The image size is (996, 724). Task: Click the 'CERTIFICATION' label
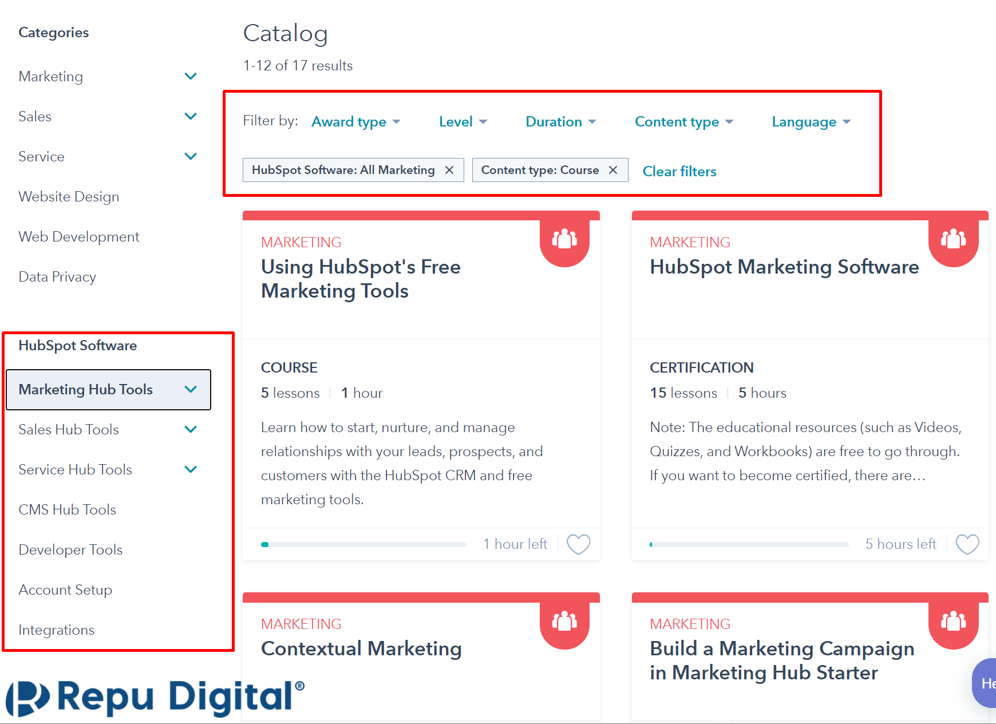[702, 367]
